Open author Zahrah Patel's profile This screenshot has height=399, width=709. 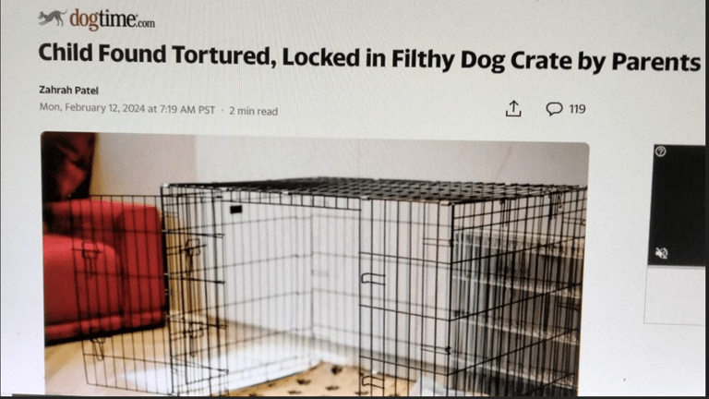click(x=68, y=90)
